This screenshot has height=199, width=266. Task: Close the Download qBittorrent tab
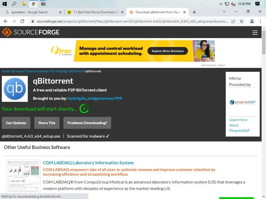[184, 12]
